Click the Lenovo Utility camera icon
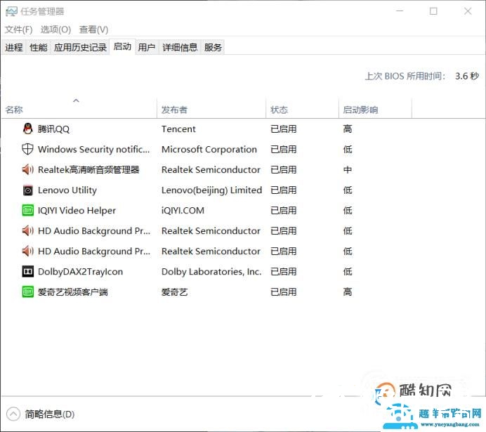This screenshot has height=432, width=486. [27, 190]
